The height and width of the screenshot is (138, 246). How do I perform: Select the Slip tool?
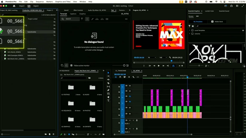tap(108, 86)
